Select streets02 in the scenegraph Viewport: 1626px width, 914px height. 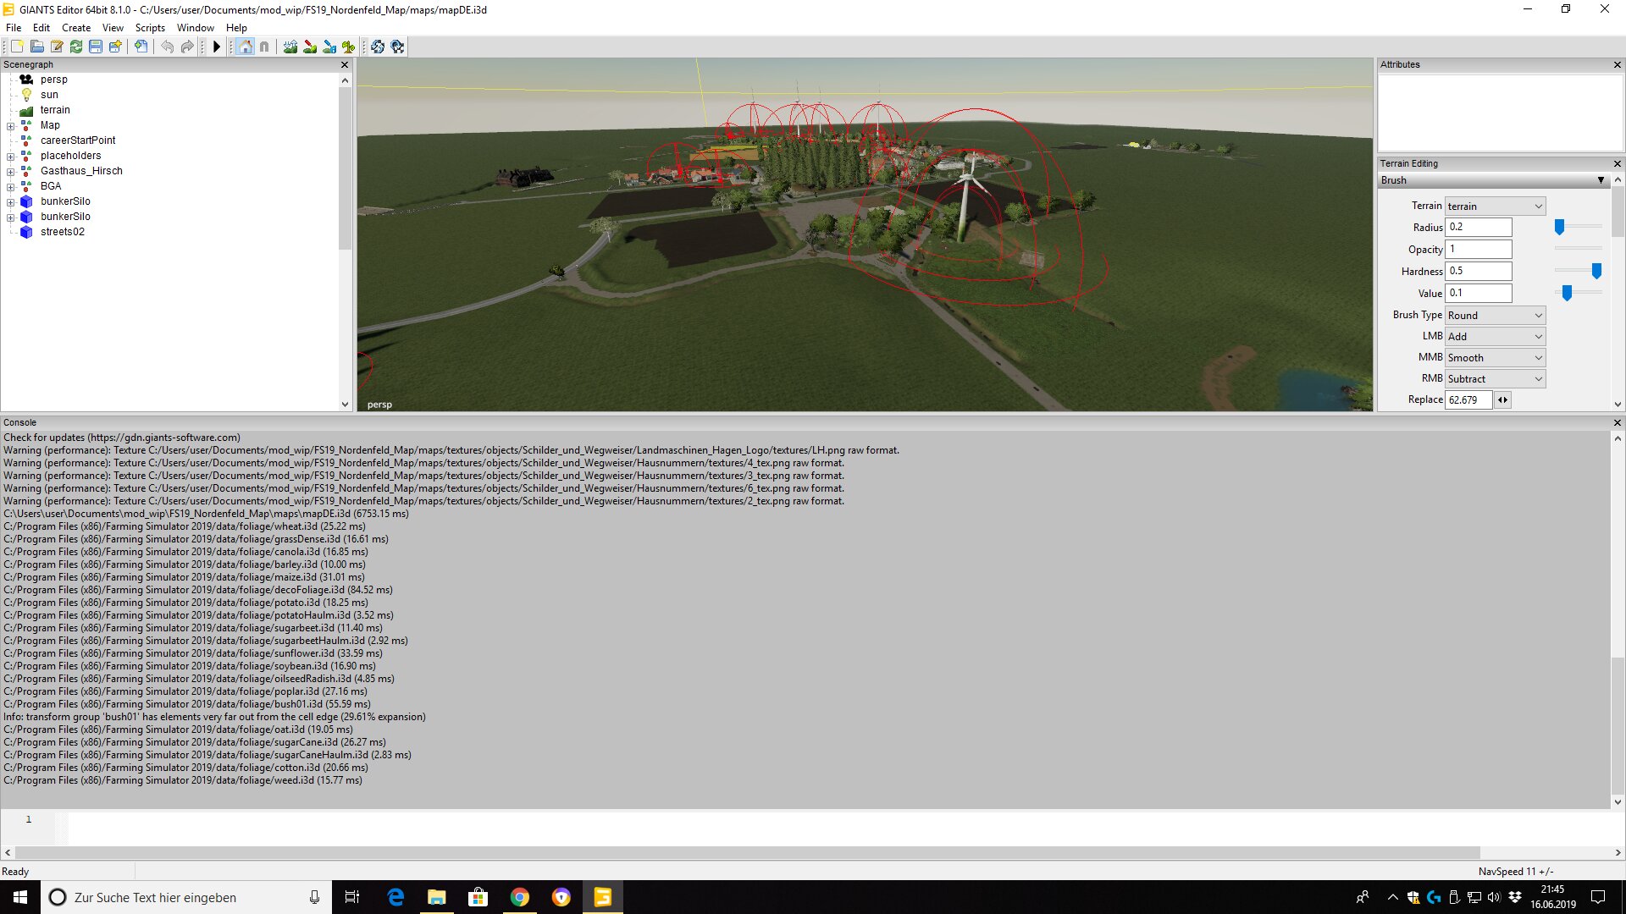(x=62, y=232)
